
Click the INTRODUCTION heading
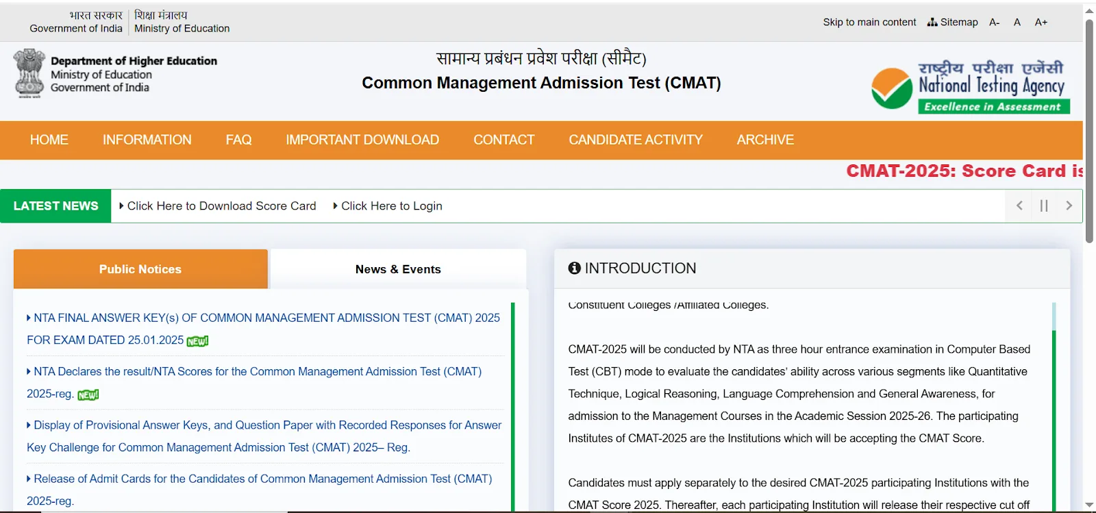point(640,268)
